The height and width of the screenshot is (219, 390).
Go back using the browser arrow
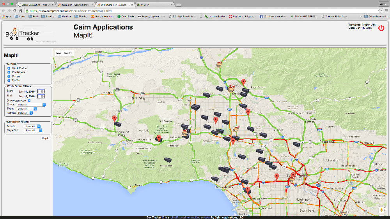4,11
